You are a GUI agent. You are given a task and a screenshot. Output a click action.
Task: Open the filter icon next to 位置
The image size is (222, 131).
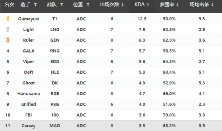(x=88, y=5)
